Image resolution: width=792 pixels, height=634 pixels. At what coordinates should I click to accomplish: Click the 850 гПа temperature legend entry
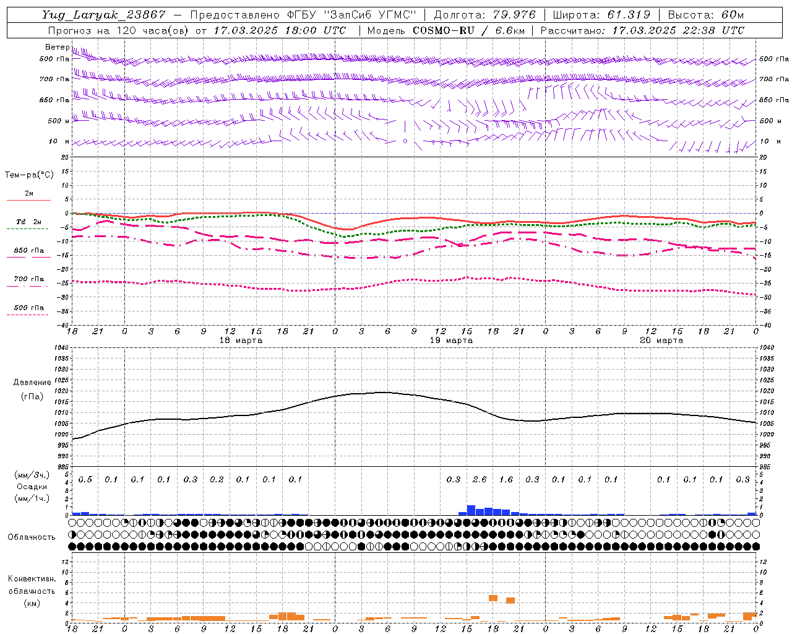(28, 251)
